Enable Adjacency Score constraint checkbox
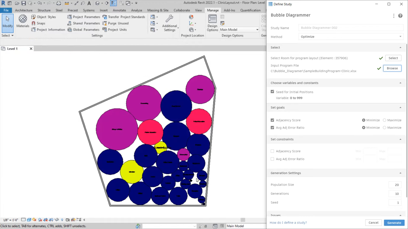This screenshot has height=229, width=408. (272, 151)
